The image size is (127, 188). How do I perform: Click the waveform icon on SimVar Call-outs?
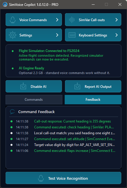click(72, 20)
